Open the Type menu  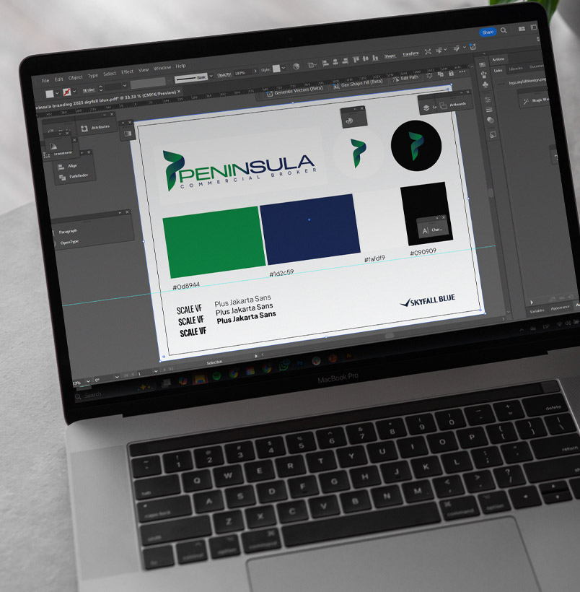[x=93, y=76]
